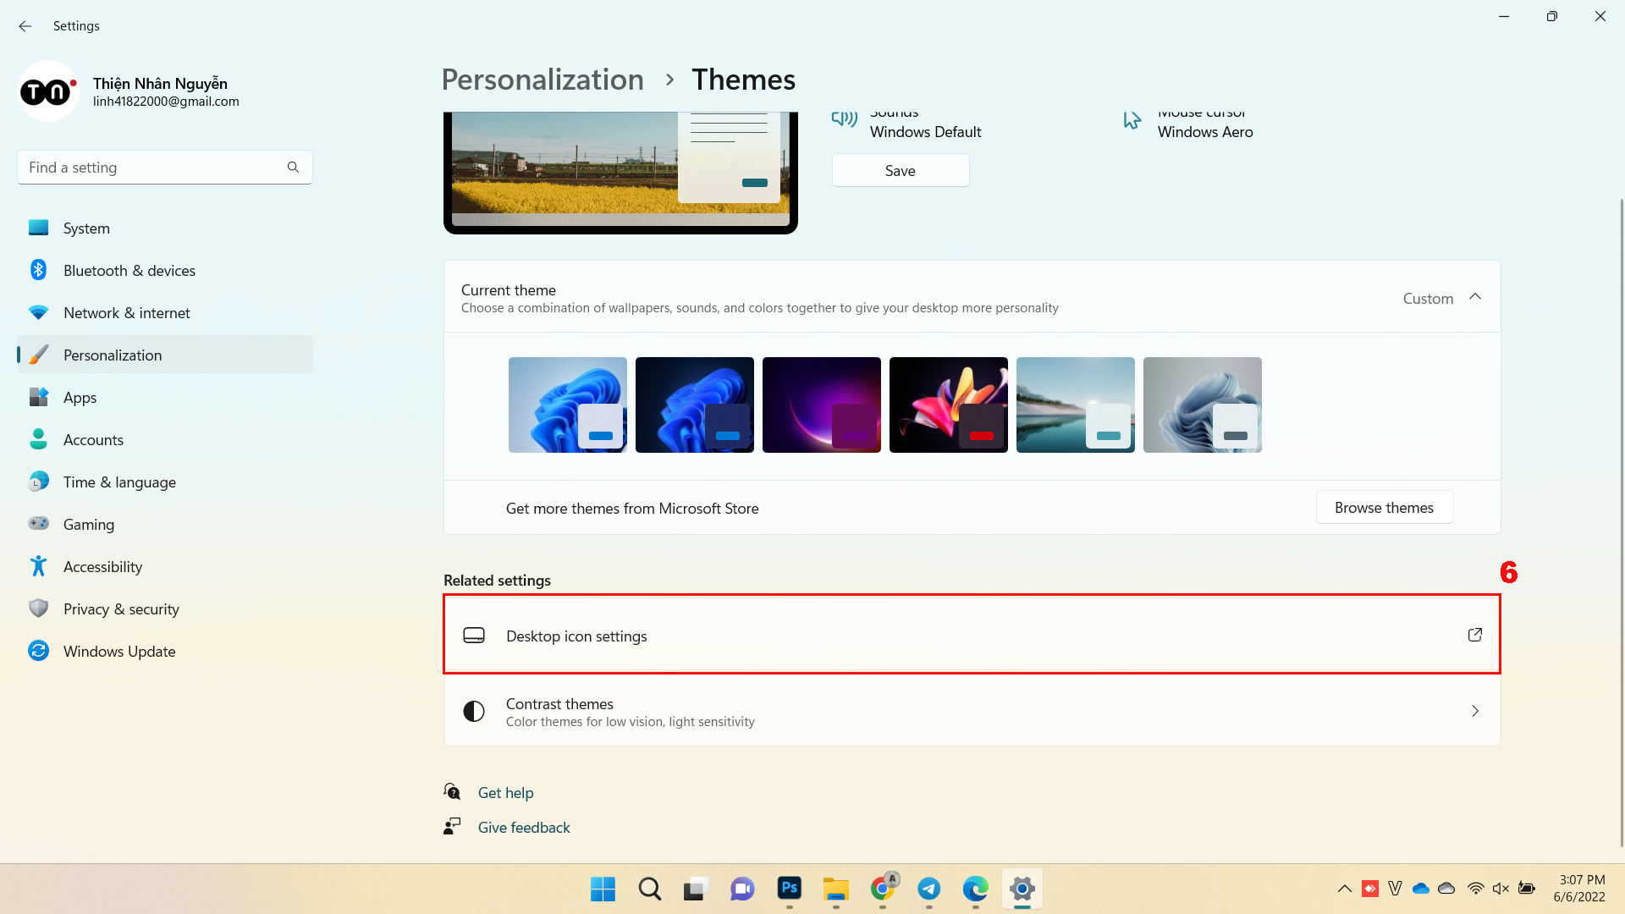Open Time & language settings
1625x914 pixels.
click(165, 482)
